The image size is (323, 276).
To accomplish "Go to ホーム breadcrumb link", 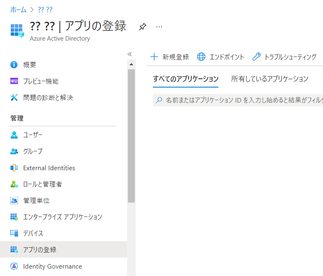I will [18, 10].
